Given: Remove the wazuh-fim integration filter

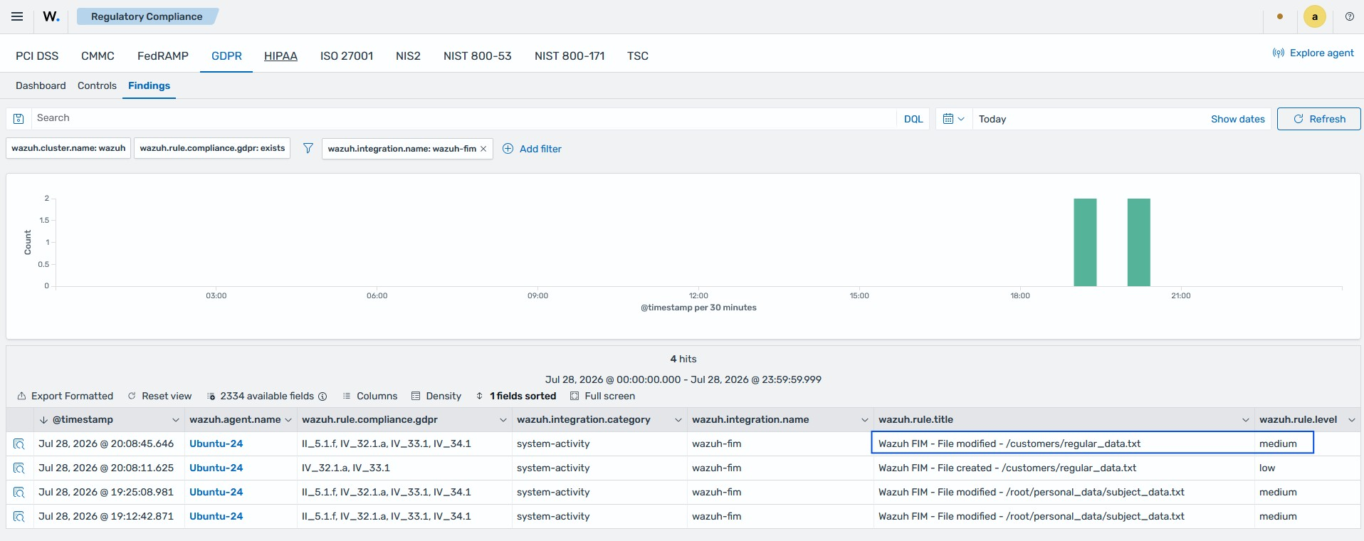Looking at the screenshot, I should pyautogui.click(x=483, y=149).
